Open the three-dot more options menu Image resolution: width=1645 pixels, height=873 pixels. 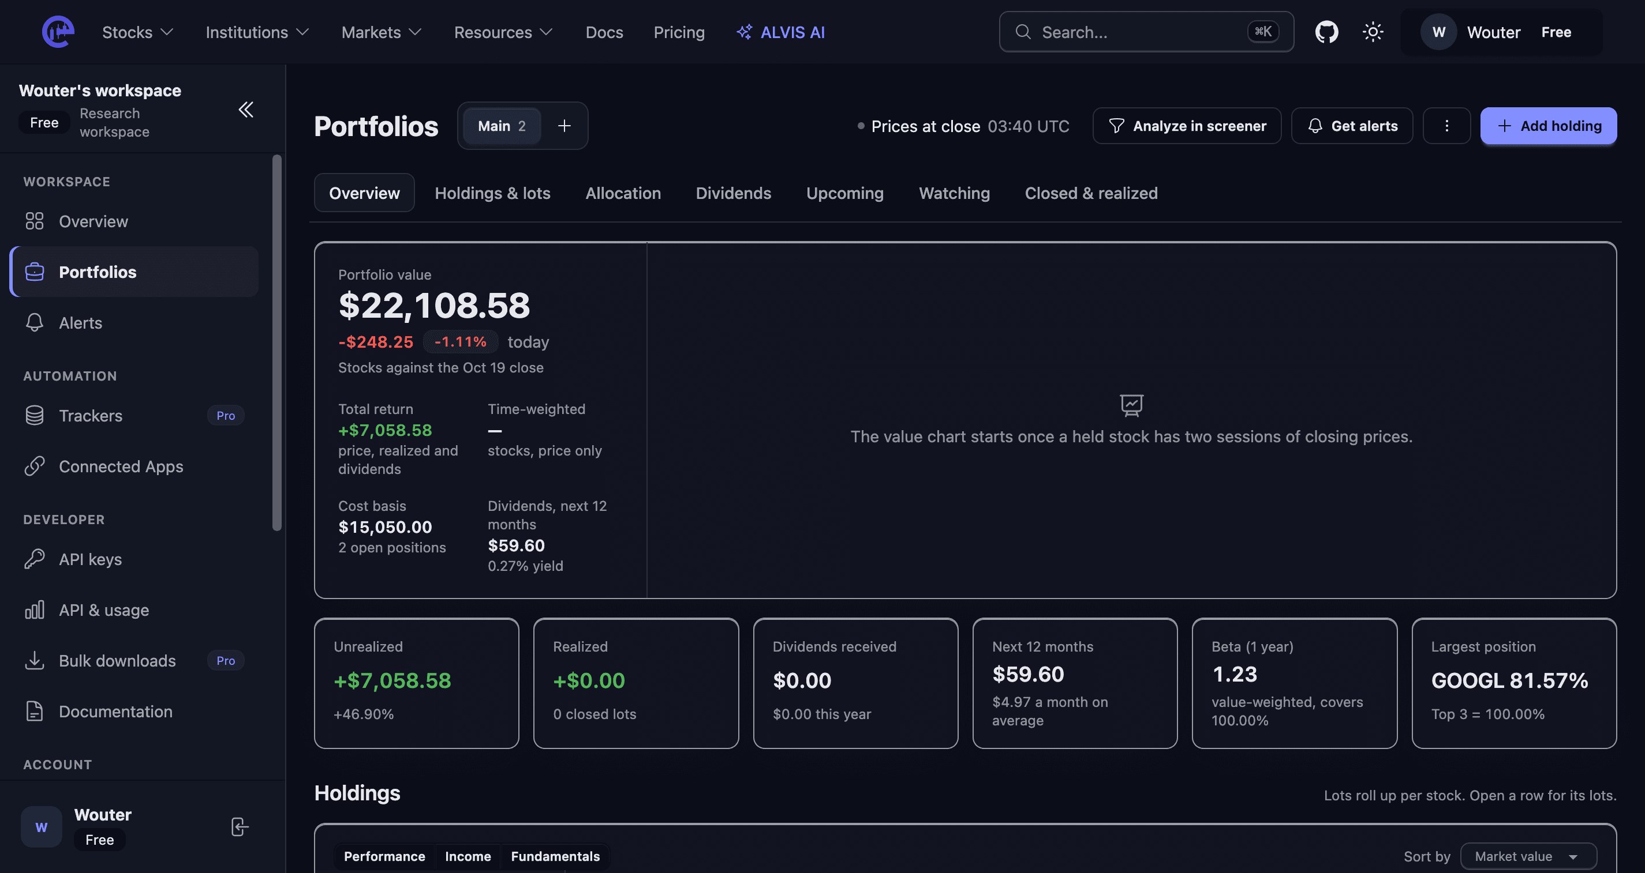point(1446,126)
